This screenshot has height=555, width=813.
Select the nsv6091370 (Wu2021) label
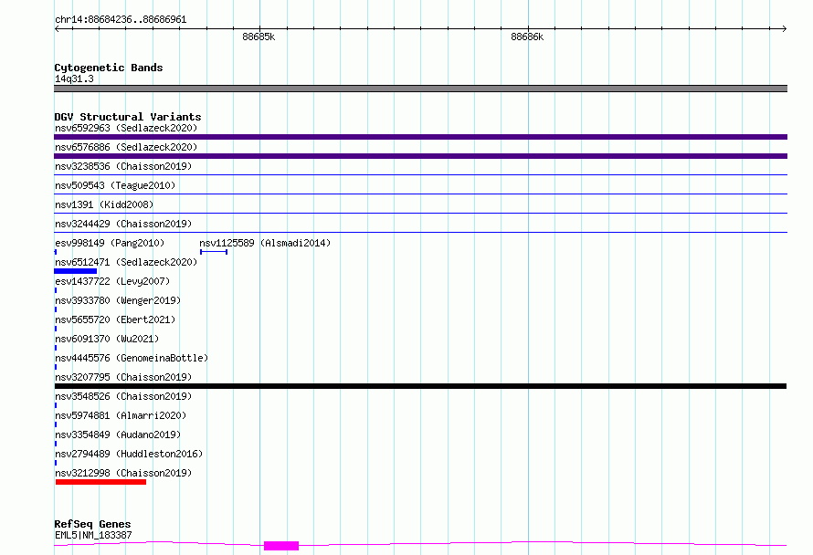(107, 339)
